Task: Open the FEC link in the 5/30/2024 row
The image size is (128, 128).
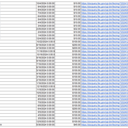Action: click(x=104, y=125)
